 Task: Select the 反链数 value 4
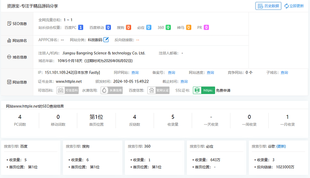click(135, 117)
